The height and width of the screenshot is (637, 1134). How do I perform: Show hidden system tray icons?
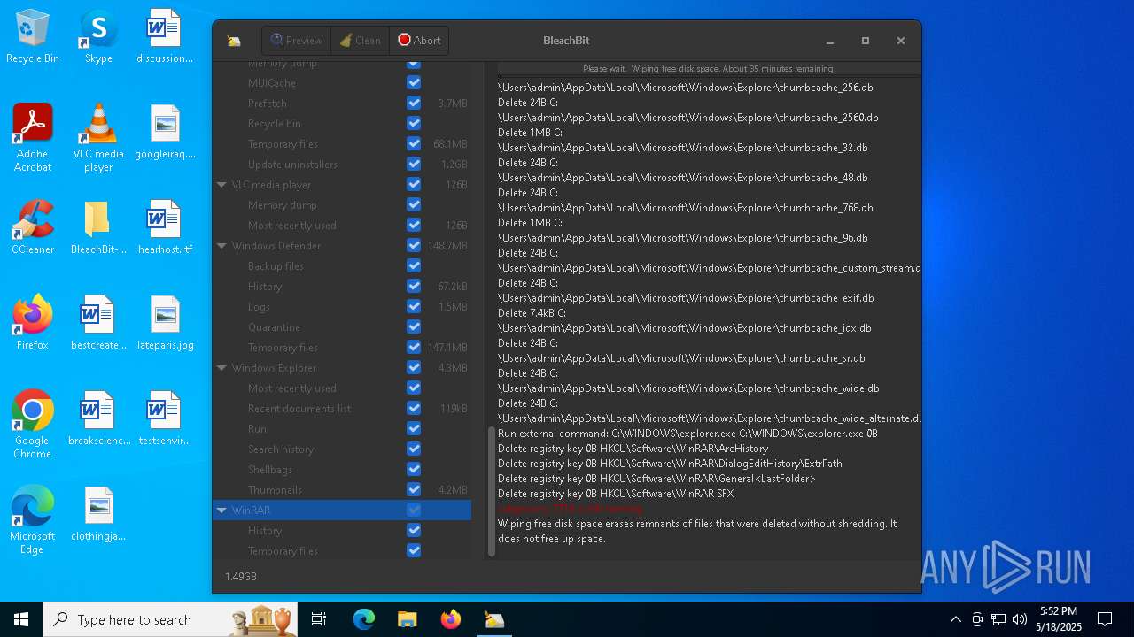tap(955, 619)
